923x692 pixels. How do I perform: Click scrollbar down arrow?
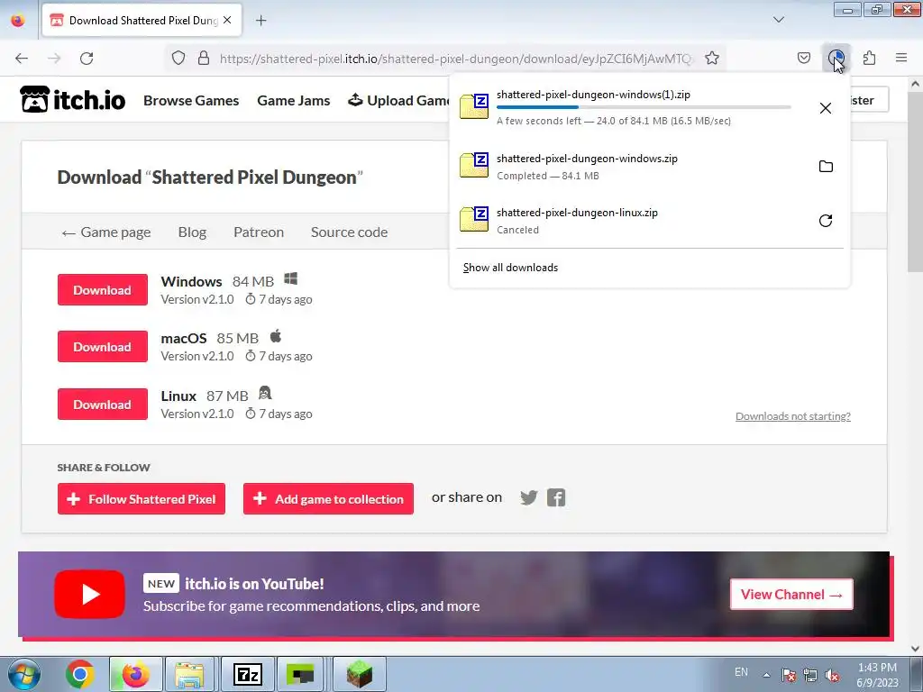pos(915,649)
